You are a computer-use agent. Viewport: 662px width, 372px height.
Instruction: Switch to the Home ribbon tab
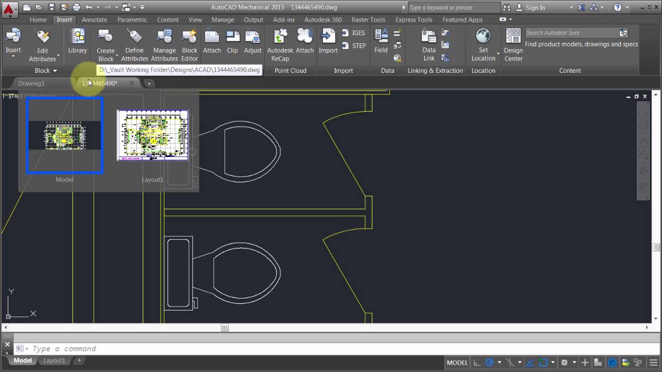[x=38, y=20]
